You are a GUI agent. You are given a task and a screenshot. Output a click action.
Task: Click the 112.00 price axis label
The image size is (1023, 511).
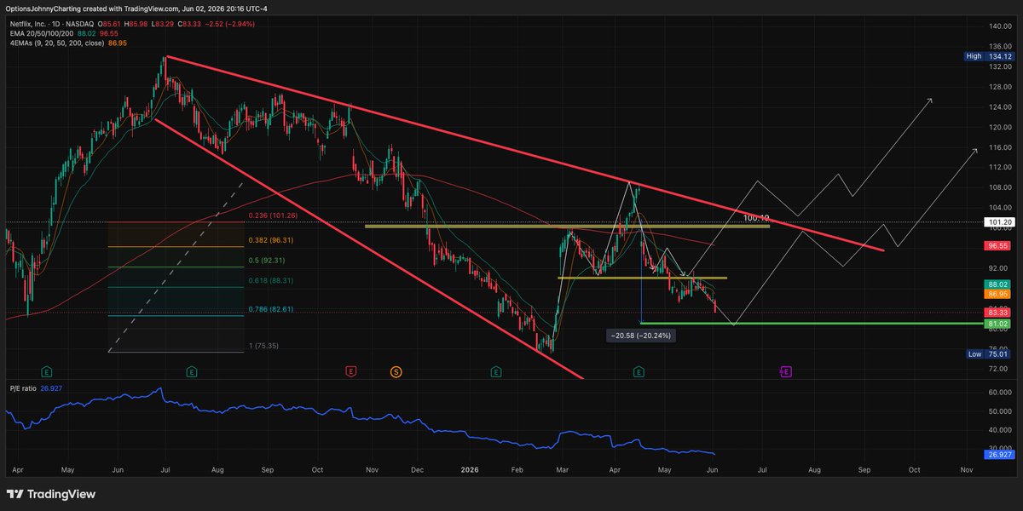coord(1000,167)
